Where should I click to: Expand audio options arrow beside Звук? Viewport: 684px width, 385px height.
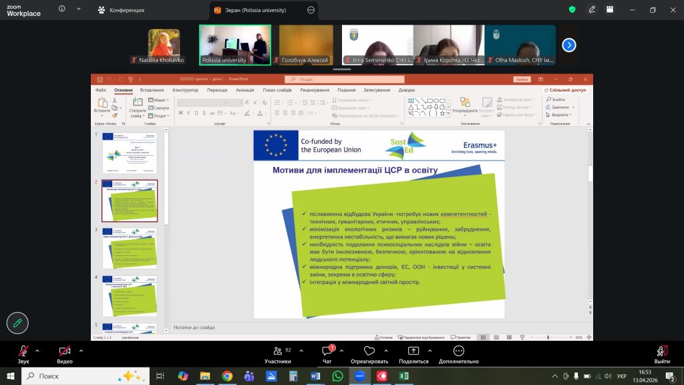(37, 350)
